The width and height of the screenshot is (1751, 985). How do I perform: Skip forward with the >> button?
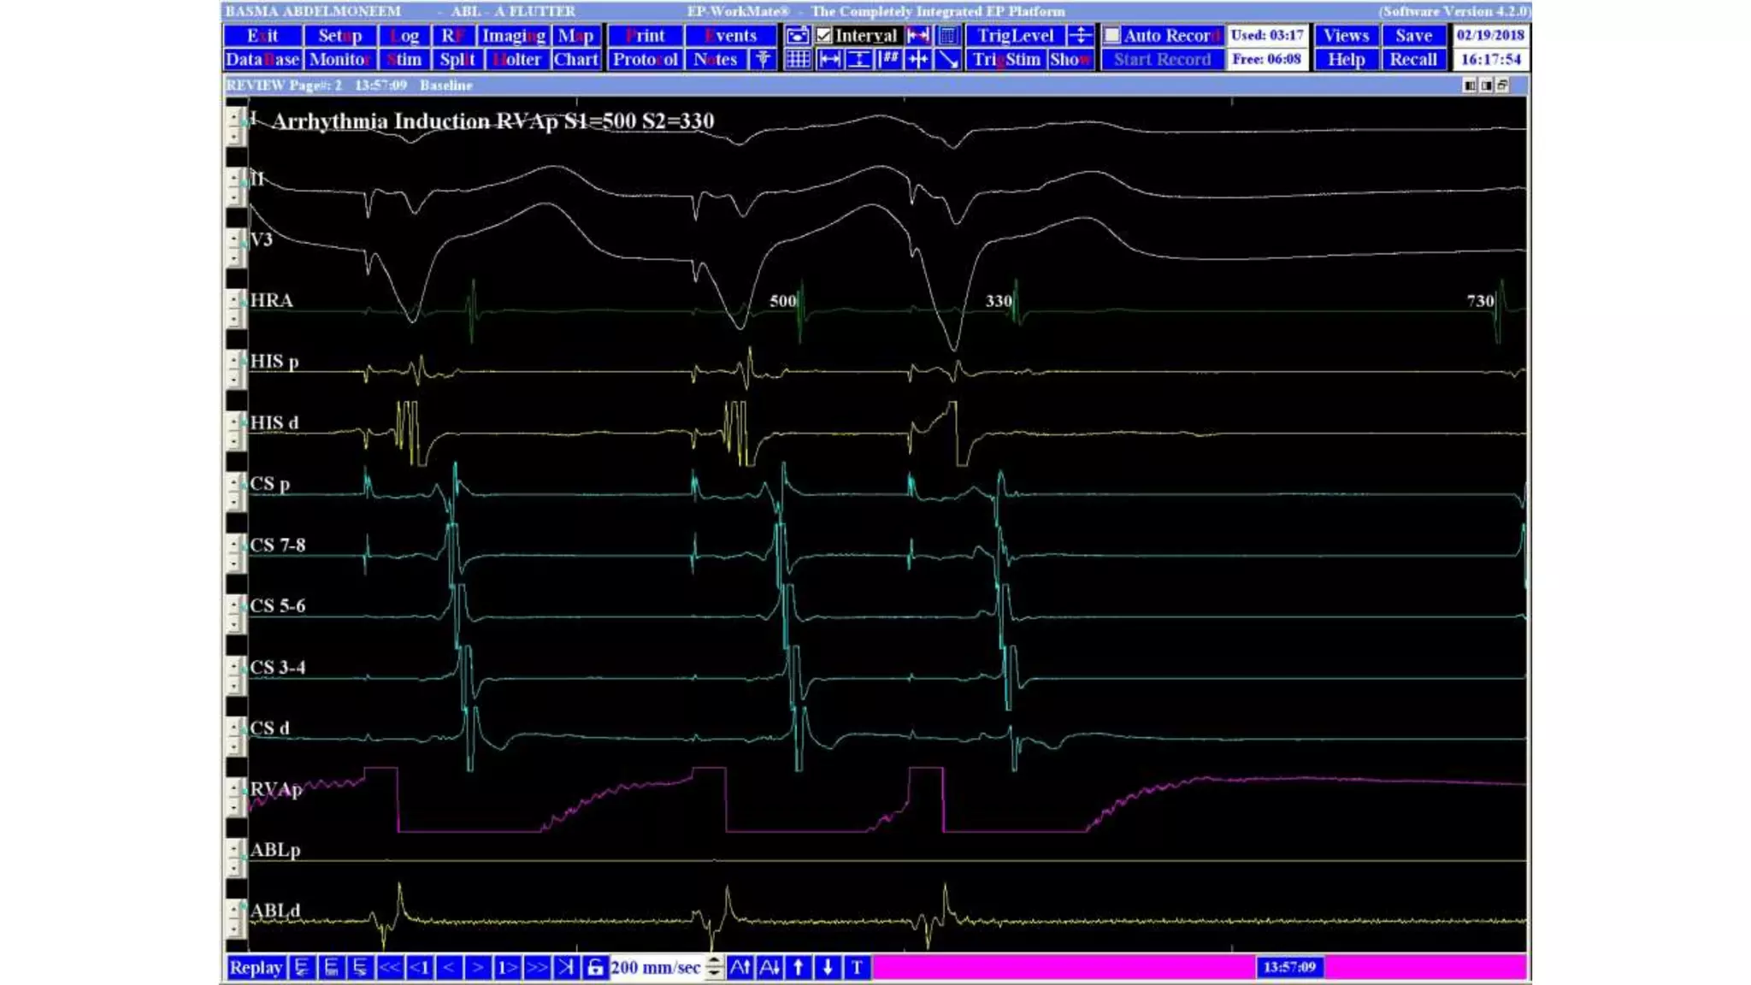[536, 968]
